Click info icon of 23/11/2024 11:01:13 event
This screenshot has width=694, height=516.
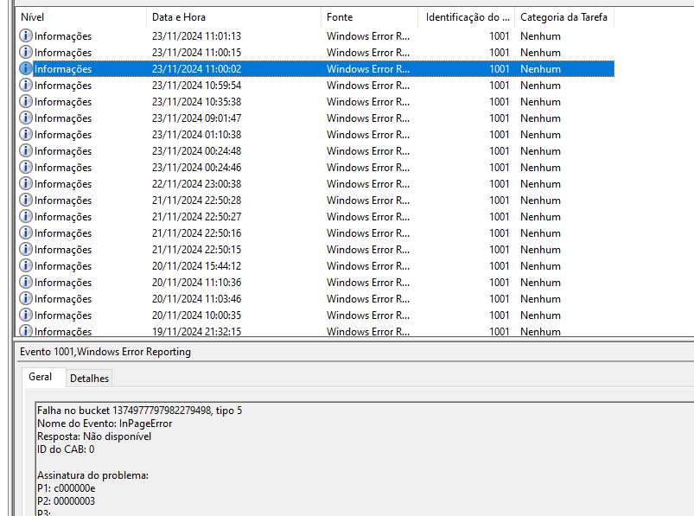point(26,36)
